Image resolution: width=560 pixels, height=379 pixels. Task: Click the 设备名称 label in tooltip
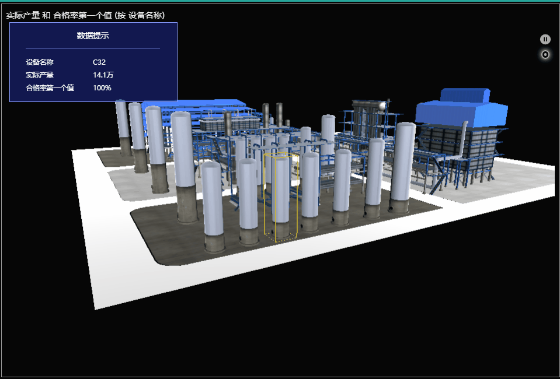[x=40, y=62]
